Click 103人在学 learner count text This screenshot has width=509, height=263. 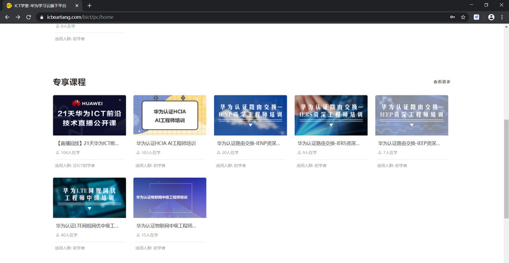pos(150,153)
